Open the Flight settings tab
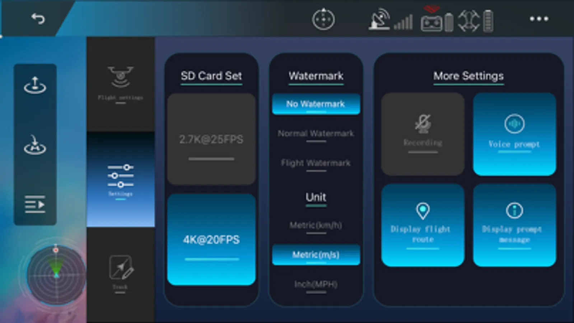 121,84
